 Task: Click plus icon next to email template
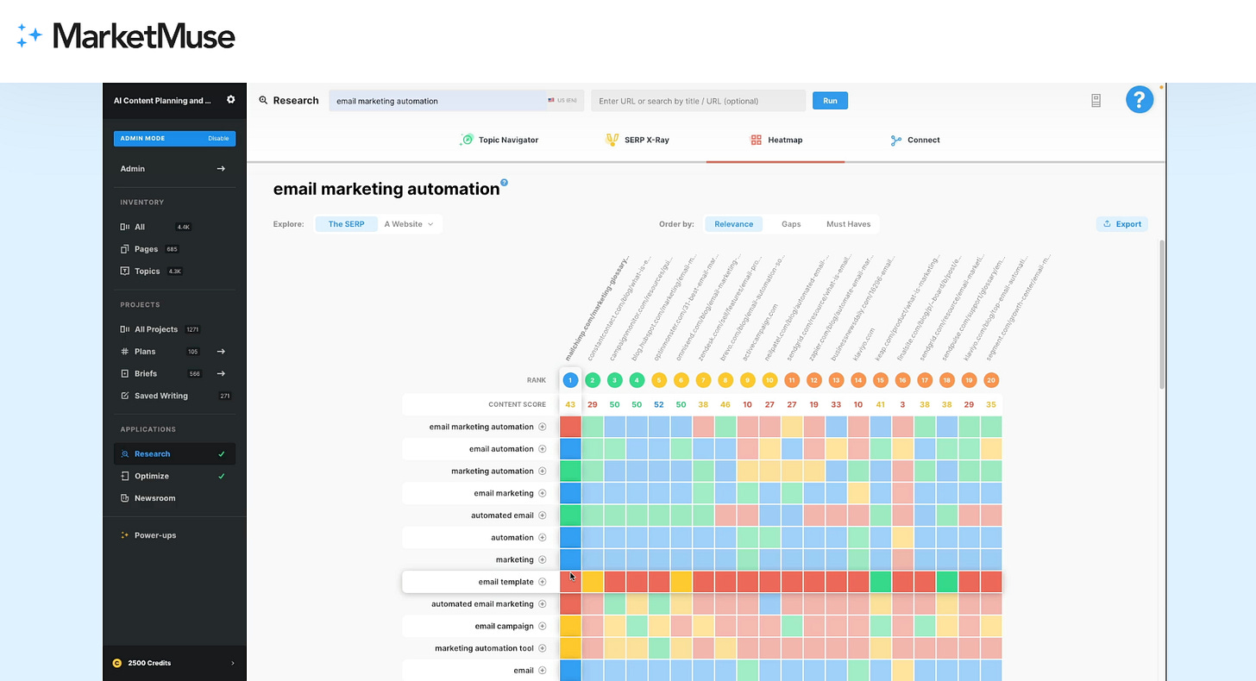coord(543,582)
